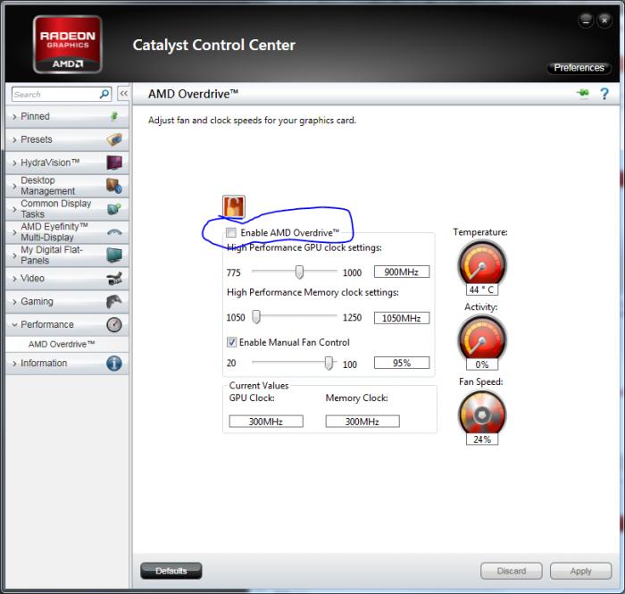The width and height of the screenshot is (625, 594).
Task: Click the Overdrive unlock padlock icon
Action: (x=234, y=206)
